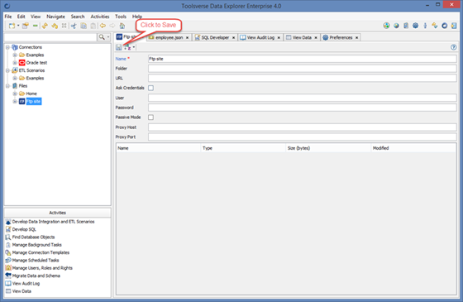Select the Oracle test tree item
The width and height of the screenshot is (463, 302).
click(x=36, y=63)
